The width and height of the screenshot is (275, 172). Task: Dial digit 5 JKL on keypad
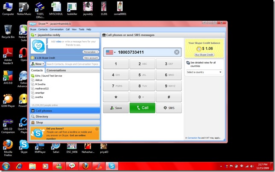coord(142,75)
